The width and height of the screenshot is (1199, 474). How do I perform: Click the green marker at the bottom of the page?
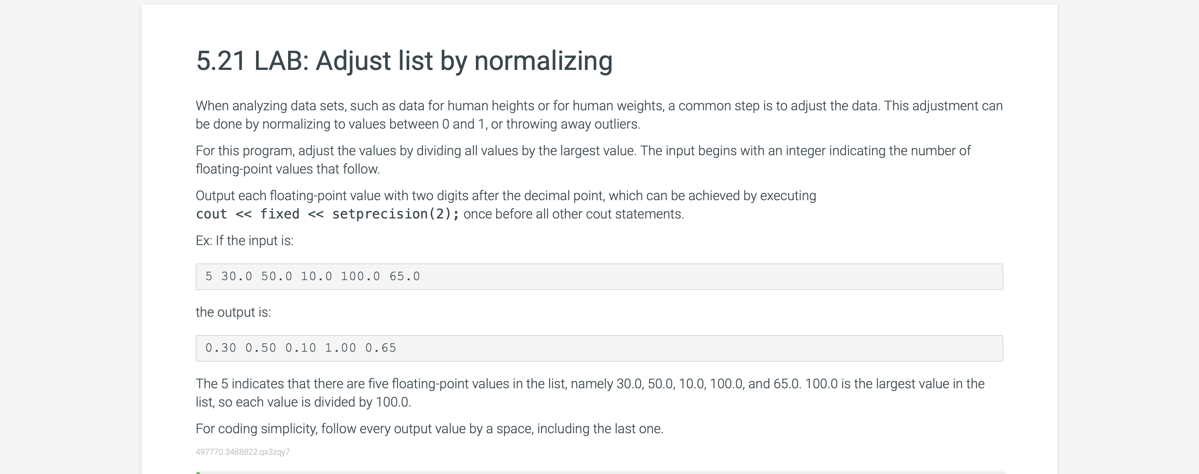198,473
